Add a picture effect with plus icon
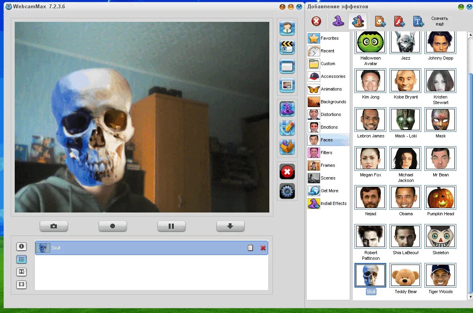This screenshot has height=313, width=473. tap(380, 21)
